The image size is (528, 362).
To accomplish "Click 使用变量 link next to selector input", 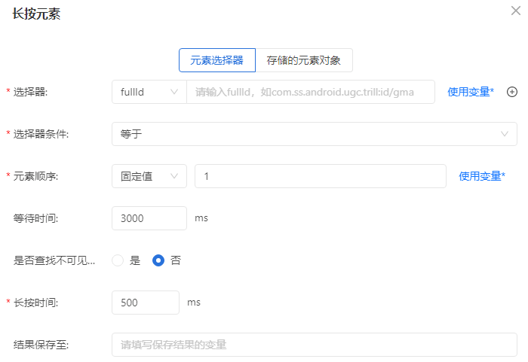I will [x=471, y=92].
